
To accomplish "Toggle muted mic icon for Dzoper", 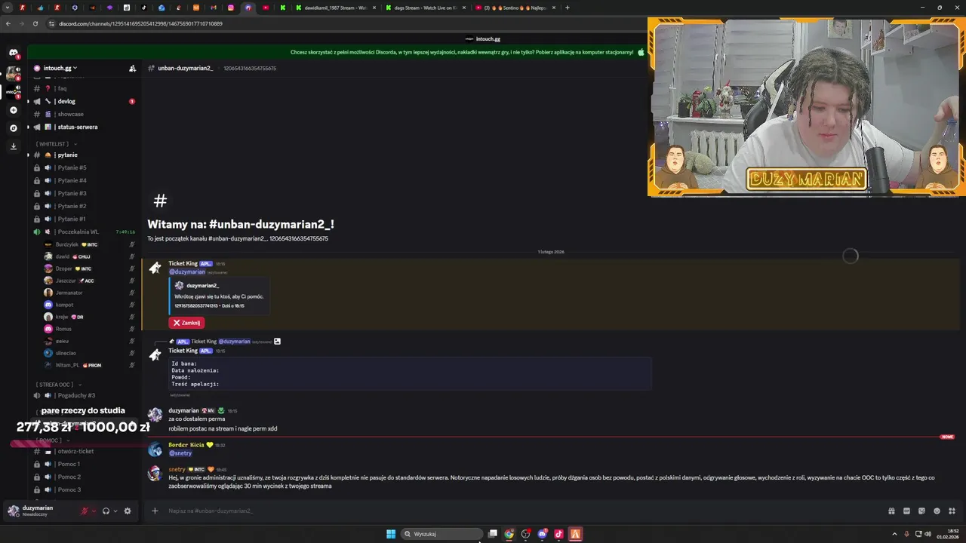I will [131, 268].
